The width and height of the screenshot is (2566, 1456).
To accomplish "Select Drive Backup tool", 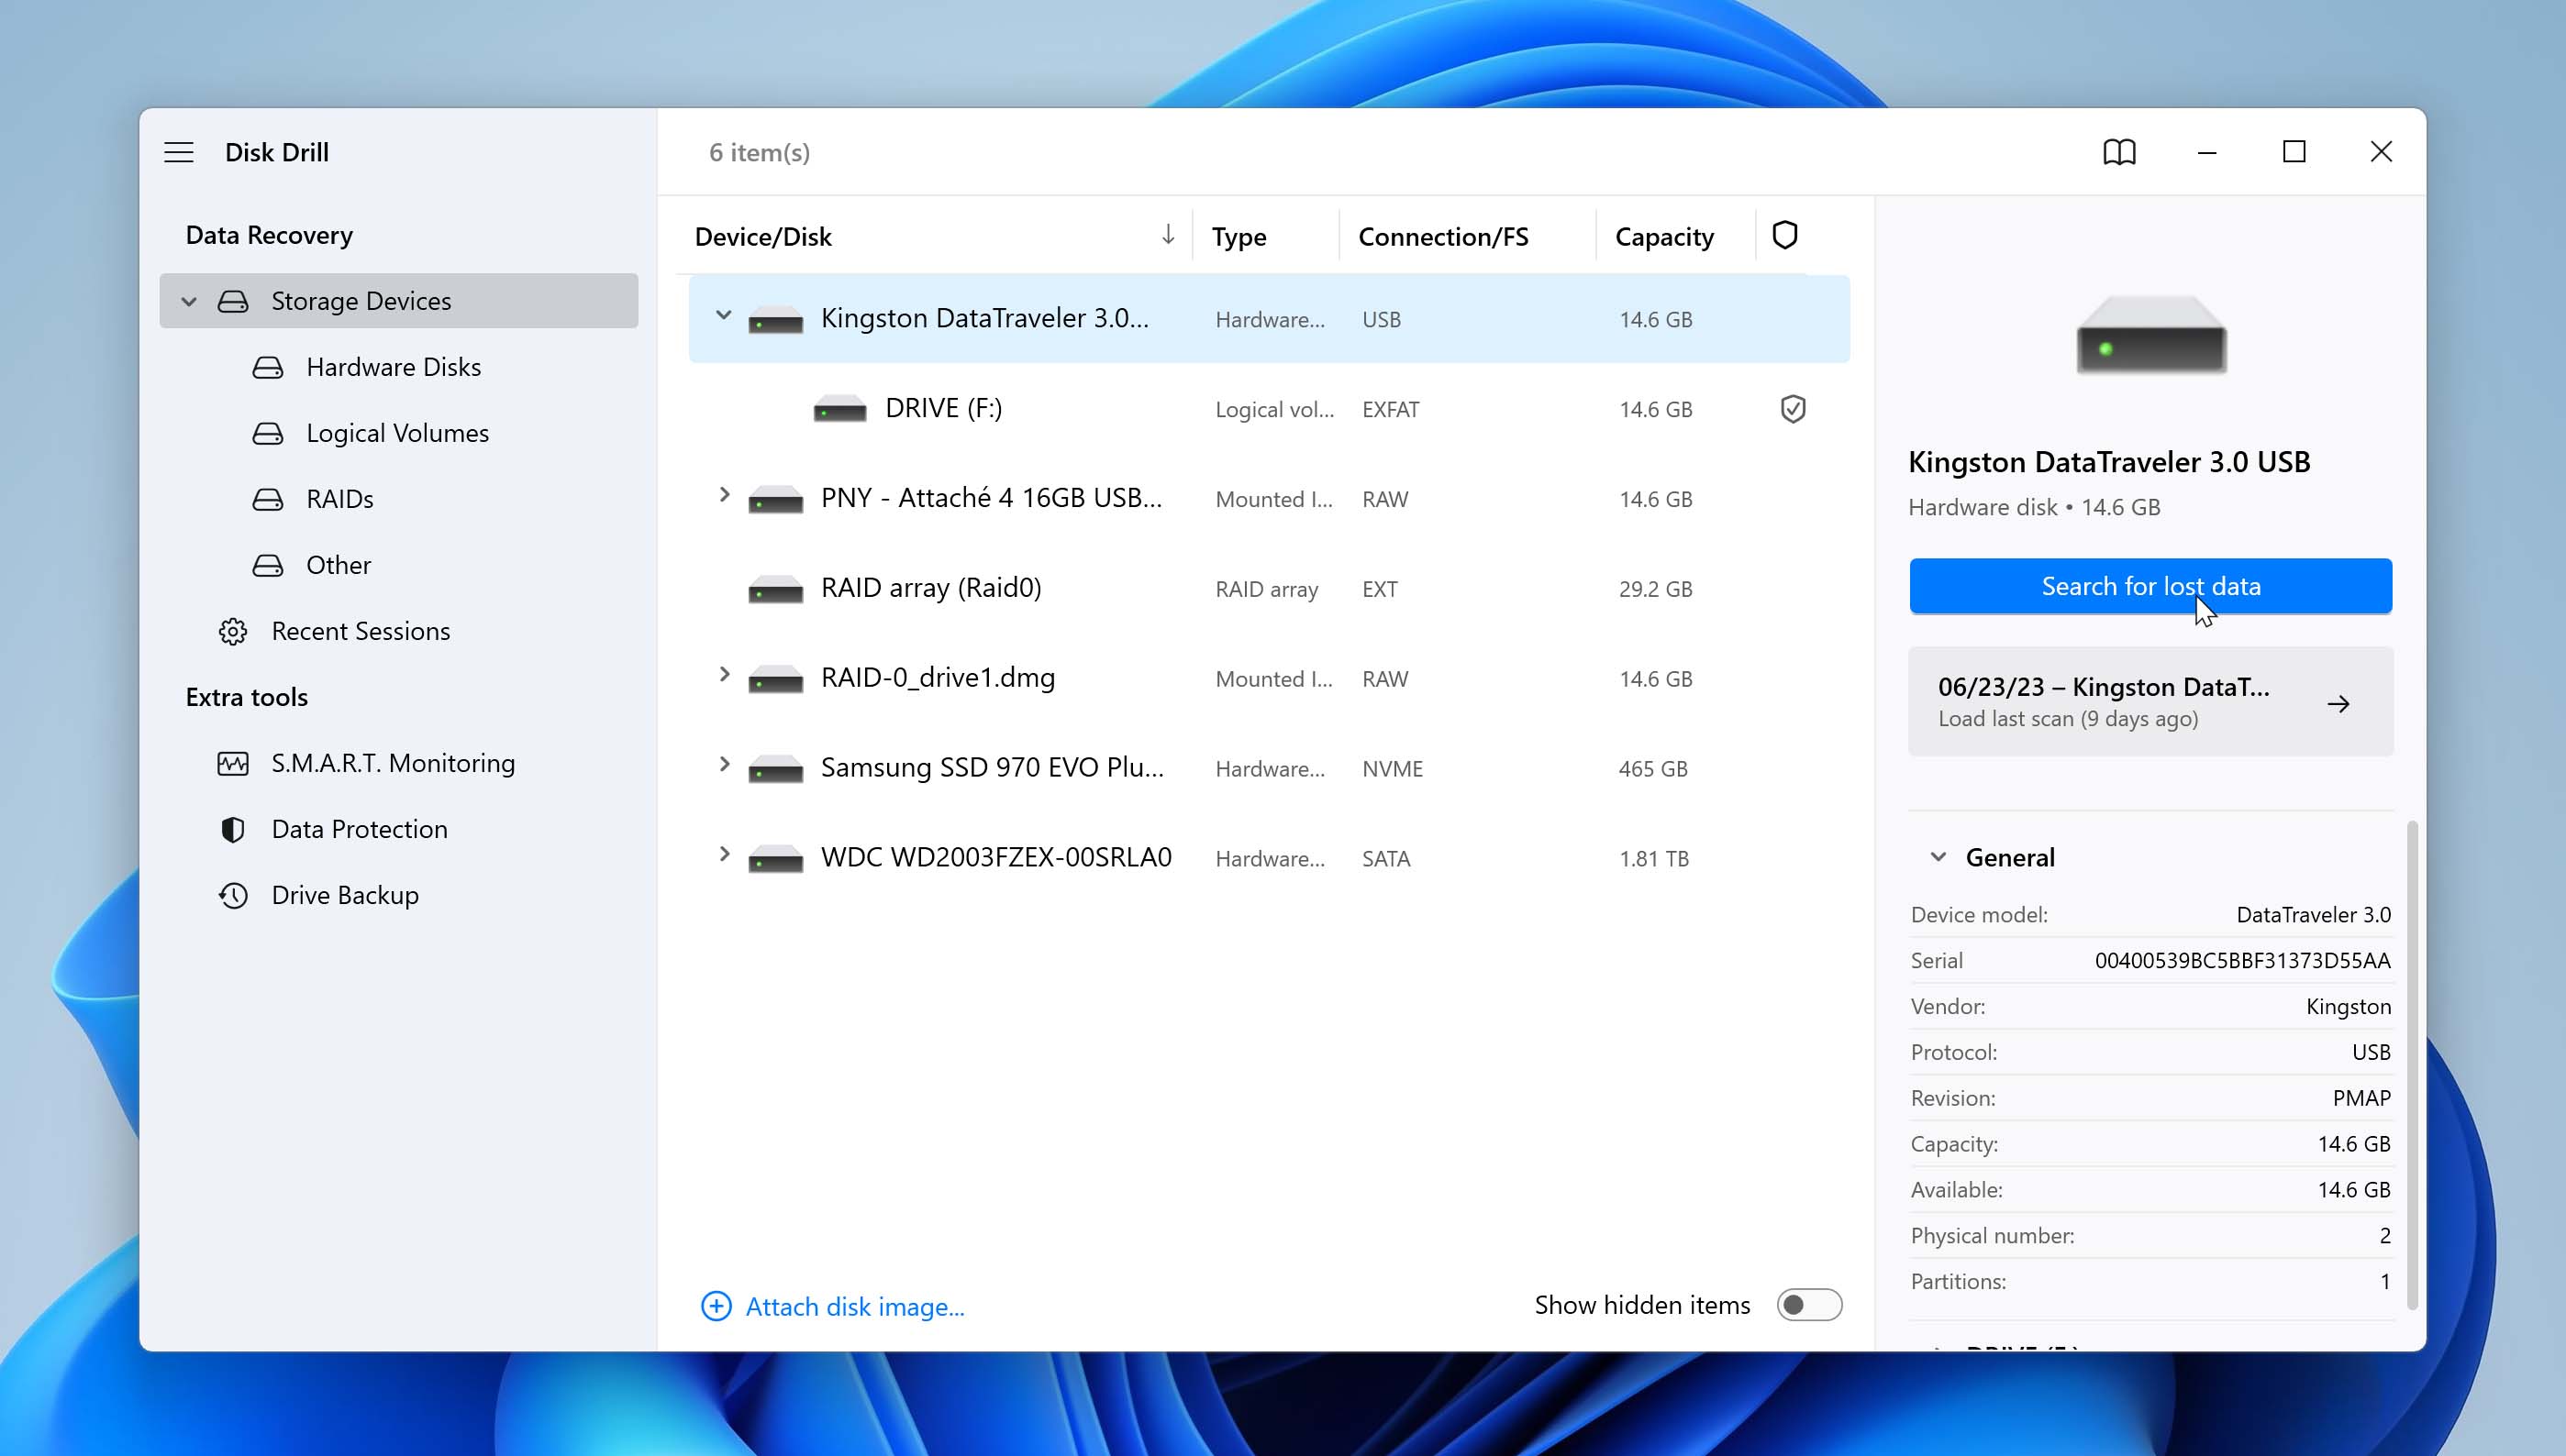I will 346,894.
